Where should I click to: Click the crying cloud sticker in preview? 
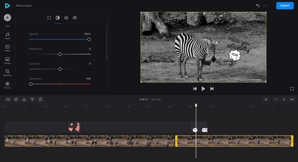click(235, 55)
